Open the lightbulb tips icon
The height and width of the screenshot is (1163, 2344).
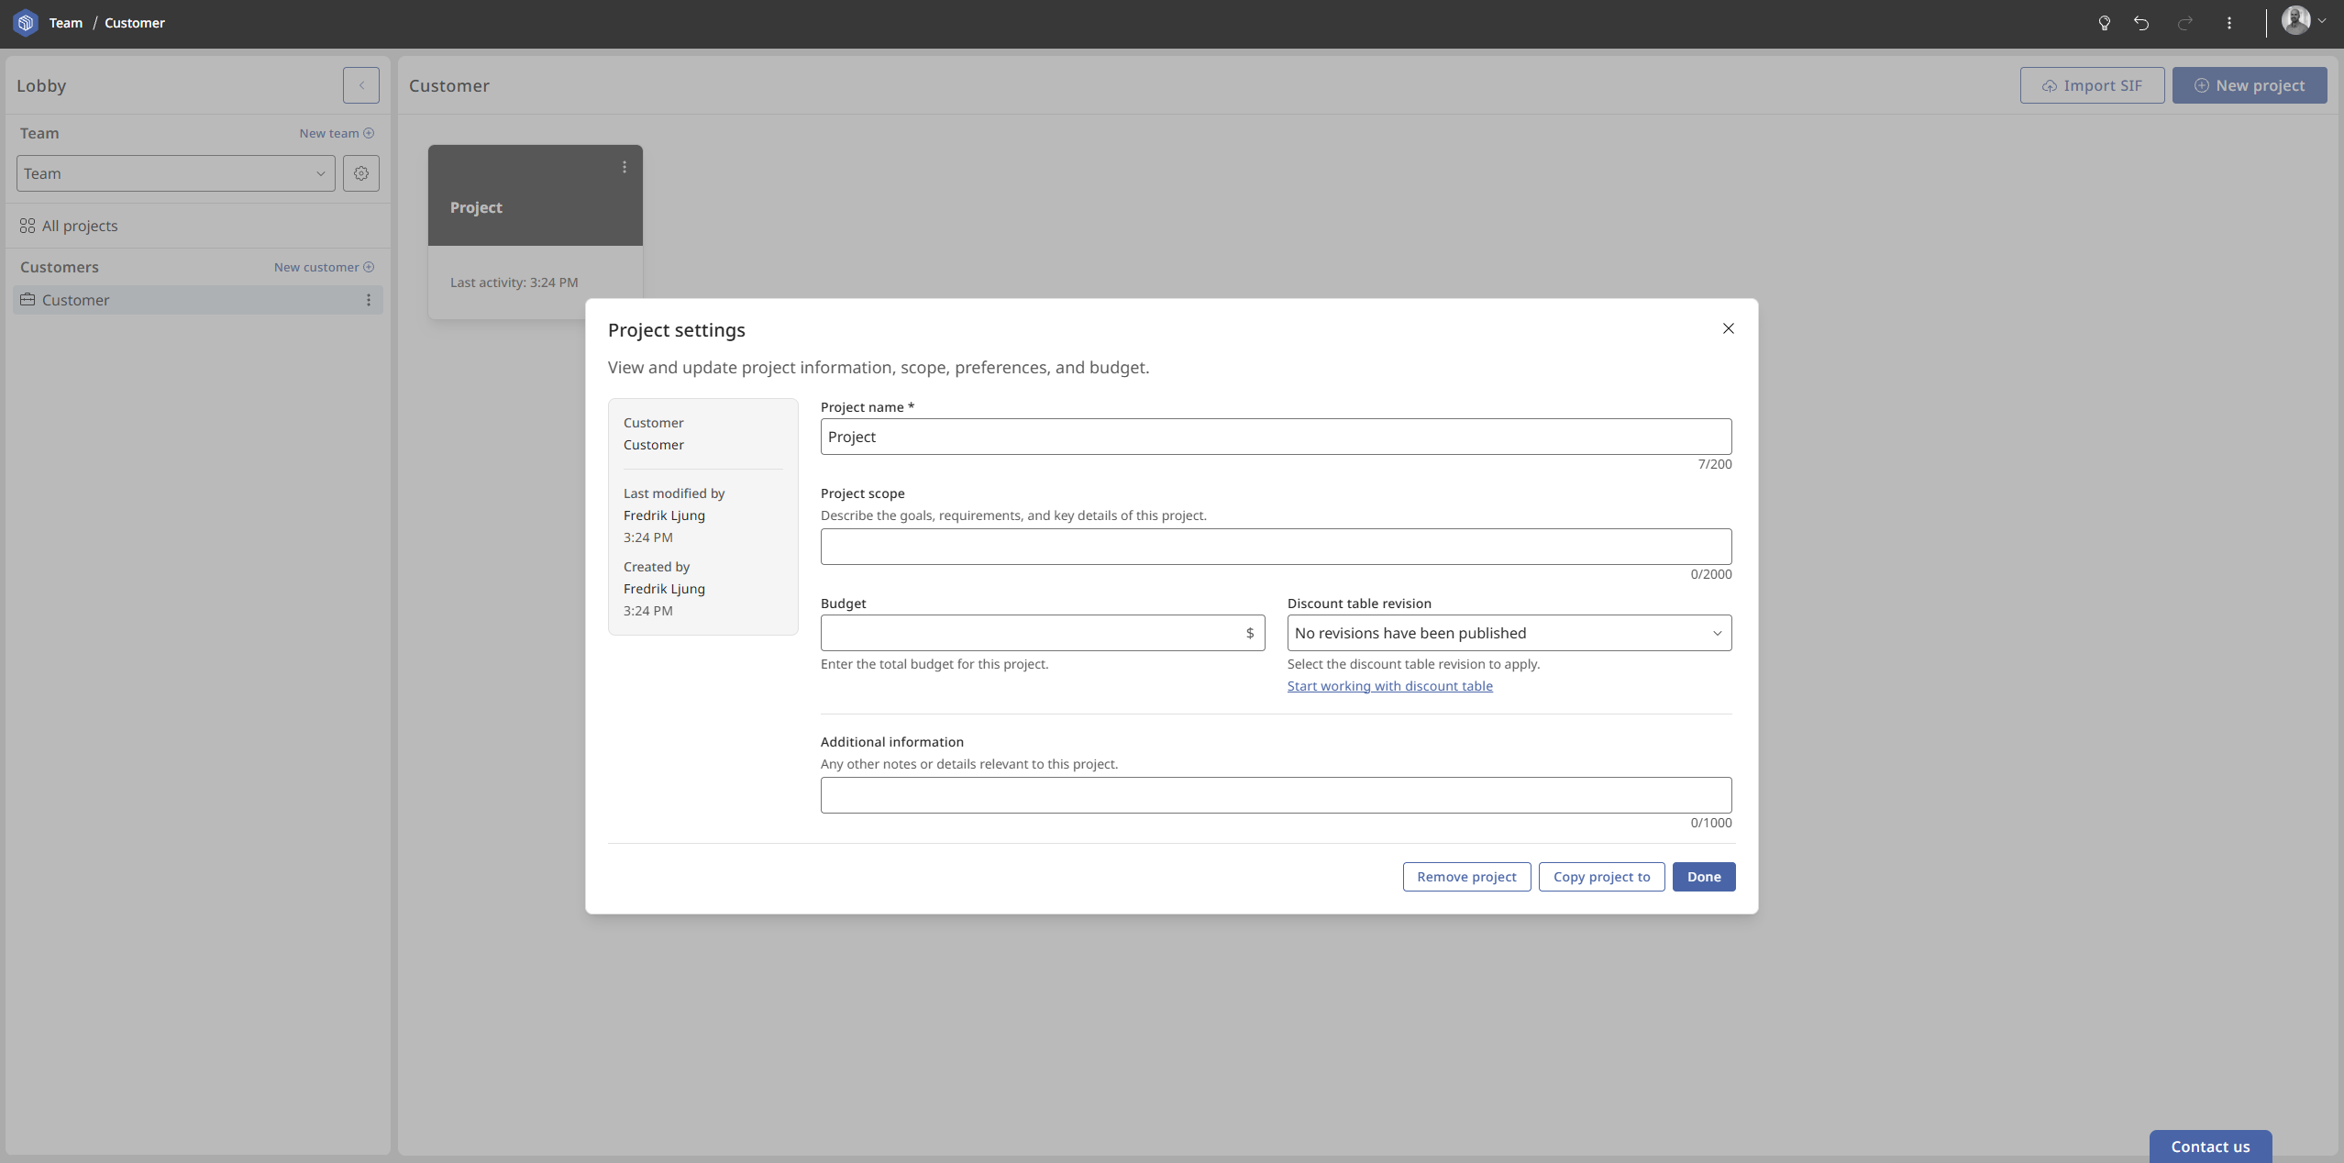(2105, 23)
